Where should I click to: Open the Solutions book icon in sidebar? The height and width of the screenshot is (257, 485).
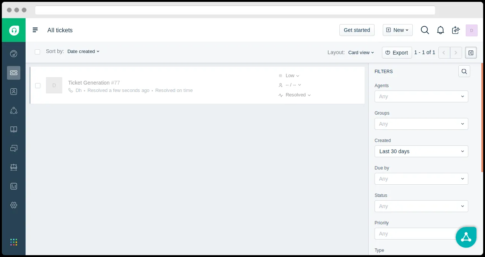click(14, 129)
